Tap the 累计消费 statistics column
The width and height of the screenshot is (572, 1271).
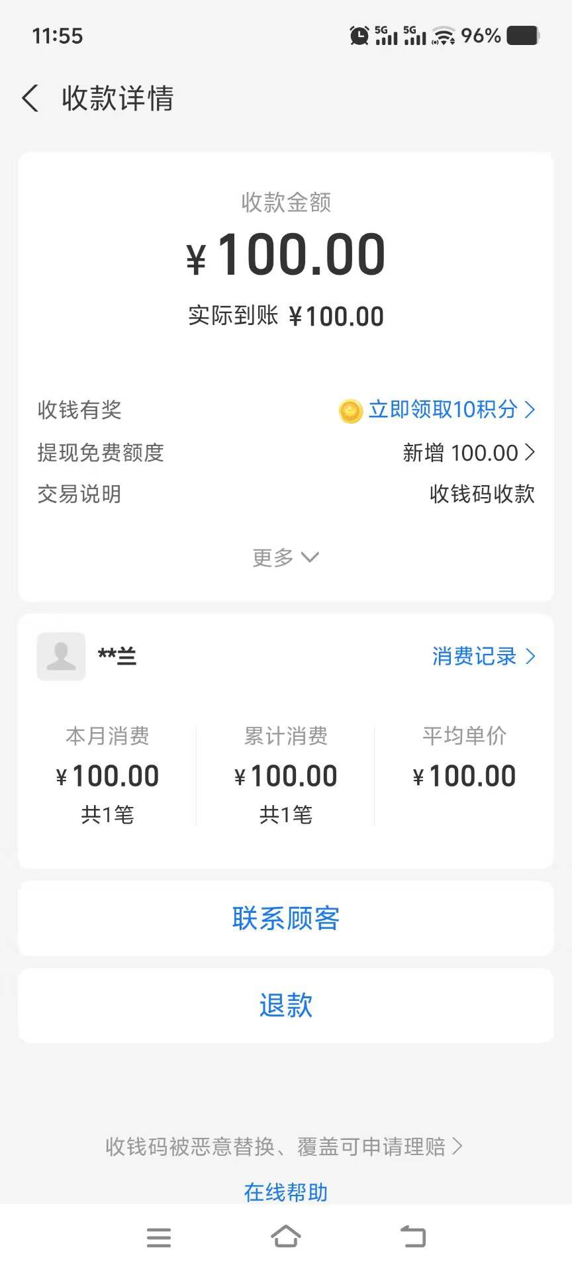coord(285,775)
